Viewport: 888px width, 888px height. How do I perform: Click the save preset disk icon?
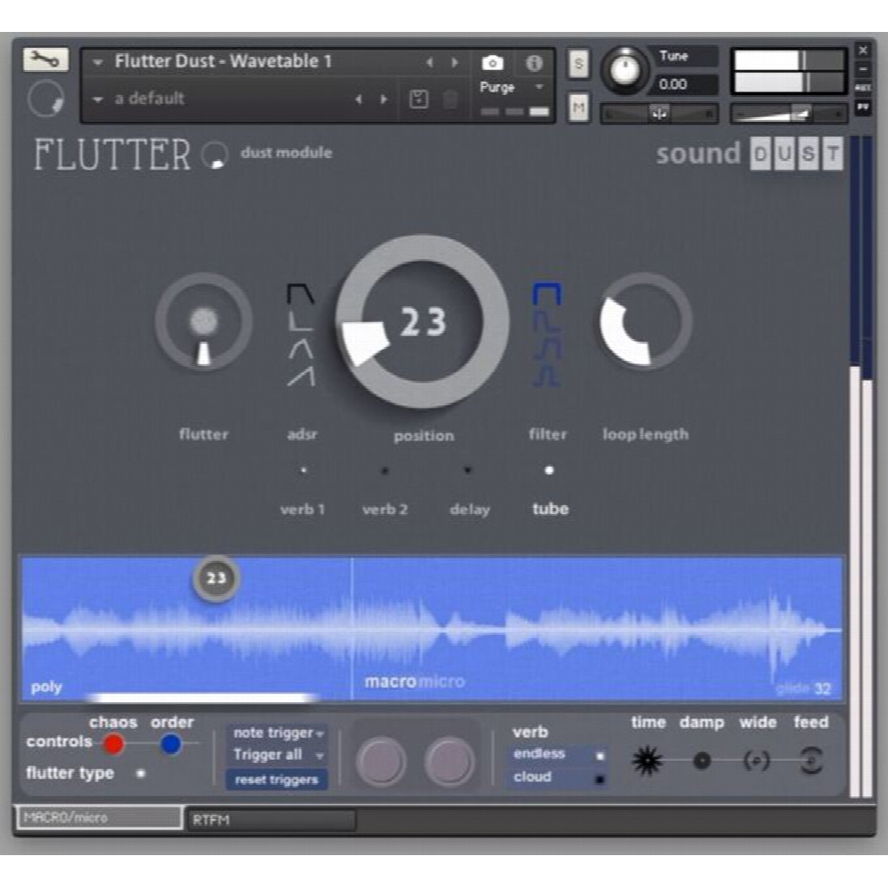(419, 99)
